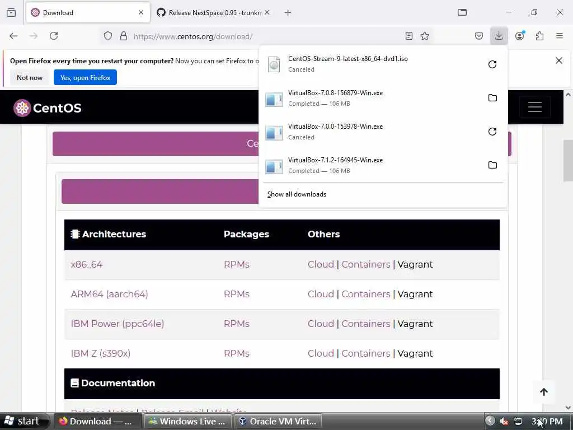Open Containers link in IBM Z row

coord(366,353)
